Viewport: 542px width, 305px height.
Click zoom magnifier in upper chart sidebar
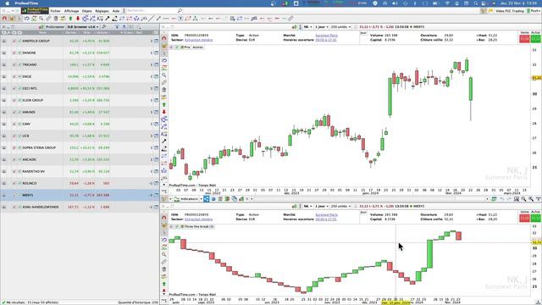164,75
